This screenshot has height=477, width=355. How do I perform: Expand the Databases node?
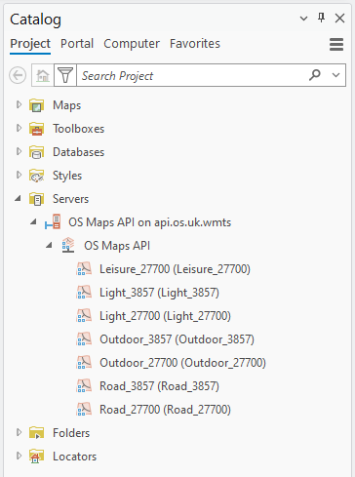coord(19,151)
